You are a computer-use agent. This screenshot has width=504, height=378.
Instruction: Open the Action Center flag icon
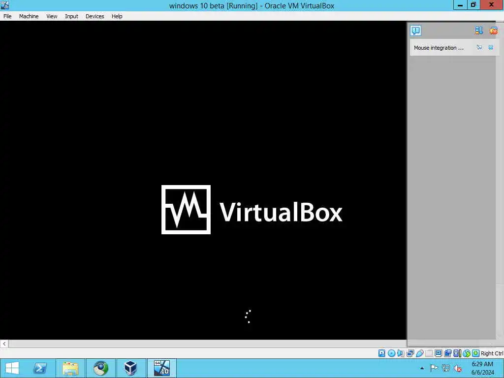coord(434,368)
